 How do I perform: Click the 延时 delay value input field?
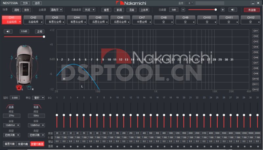[15, 98]
